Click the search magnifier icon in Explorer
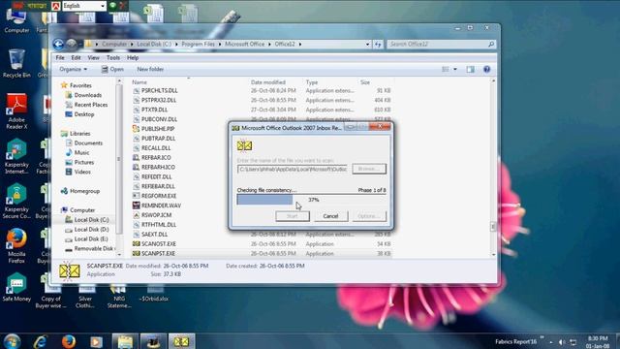This screenshot has height=349, width=620. pos(491,45)
